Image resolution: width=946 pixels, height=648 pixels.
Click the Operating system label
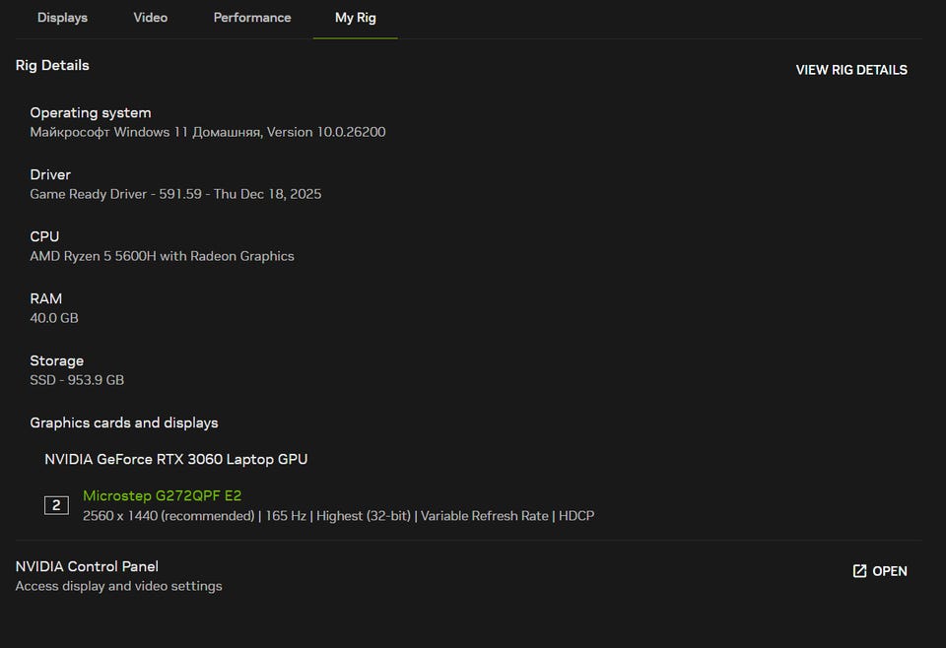point(91,112)
